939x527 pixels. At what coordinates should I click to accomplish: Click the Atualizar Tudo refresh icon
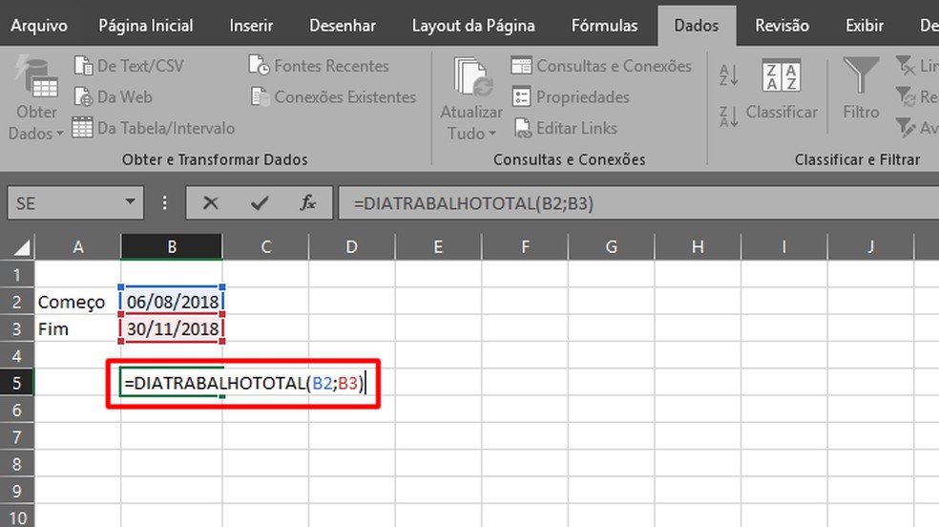click(472, 78)
